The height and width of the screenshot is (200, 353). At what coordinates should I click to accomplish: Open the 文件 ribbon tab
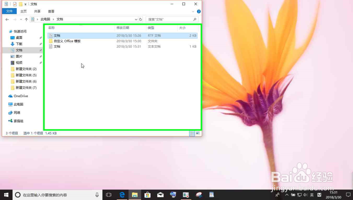click(10, 11)
